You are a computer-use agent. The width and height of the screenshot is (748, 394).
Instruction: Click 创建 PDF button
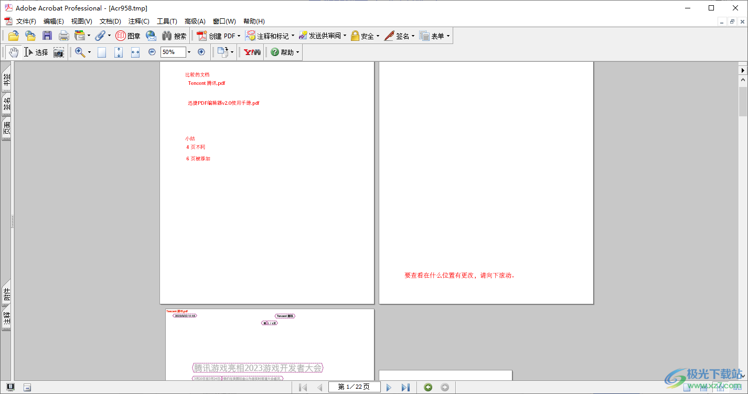(216, 36)
